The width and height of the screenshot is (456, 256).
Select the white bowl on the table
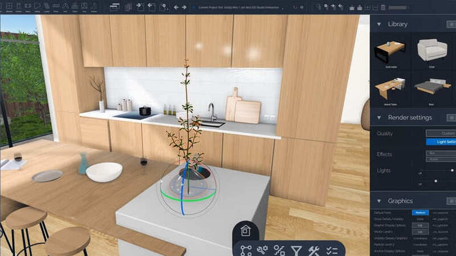pos(104,172)
